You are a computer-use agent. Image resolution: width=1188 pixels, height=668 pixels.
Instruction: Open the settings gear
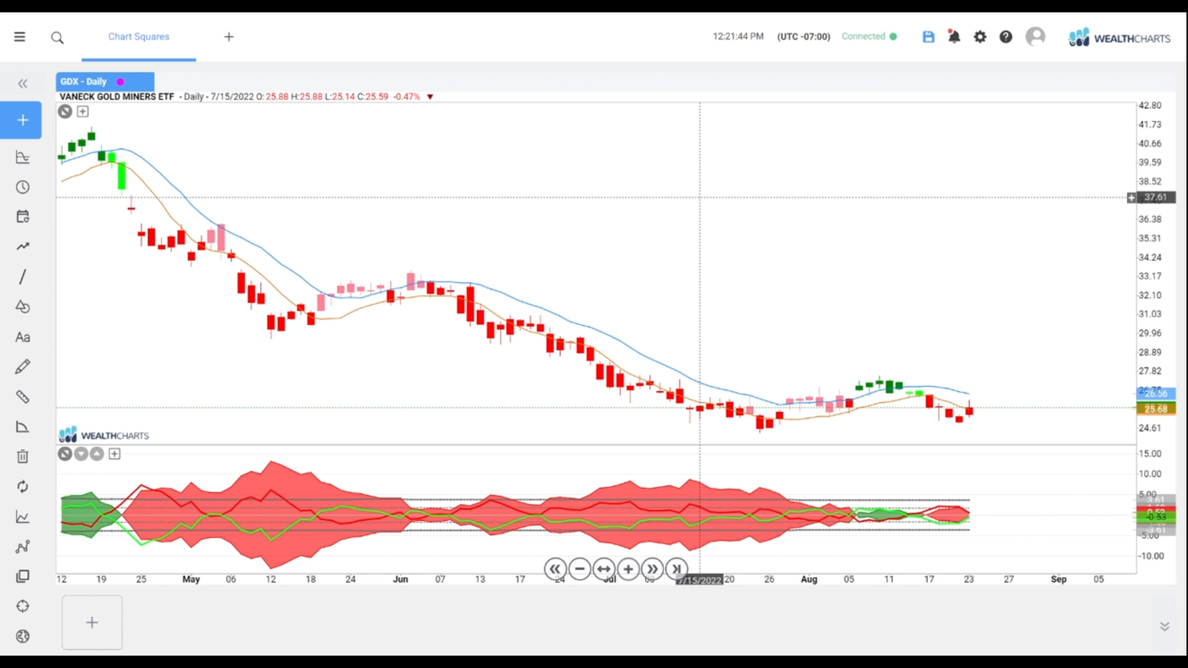(980, 37)
